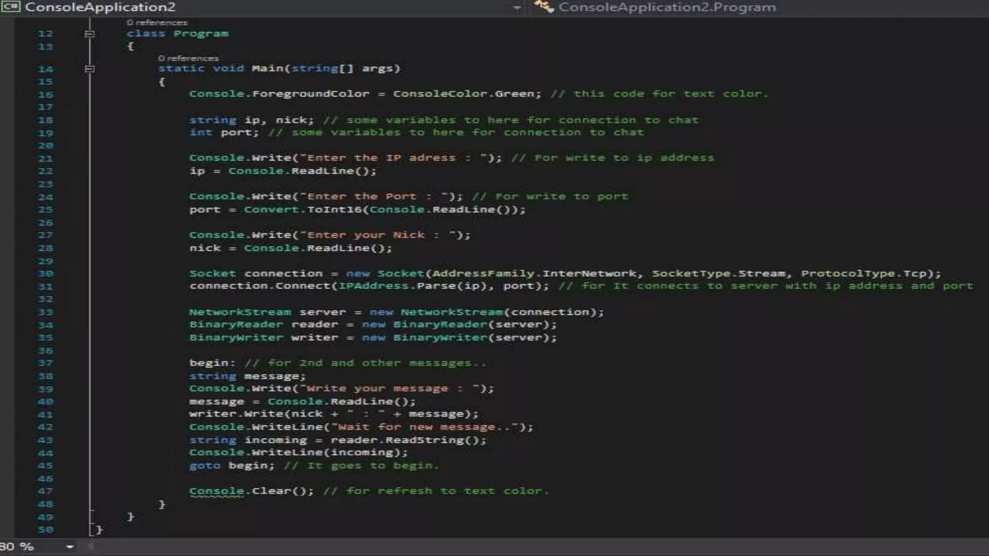Open the ConsoleApplication2.Program type dropdown
This screenshot has width=989, height=556.
666,7
